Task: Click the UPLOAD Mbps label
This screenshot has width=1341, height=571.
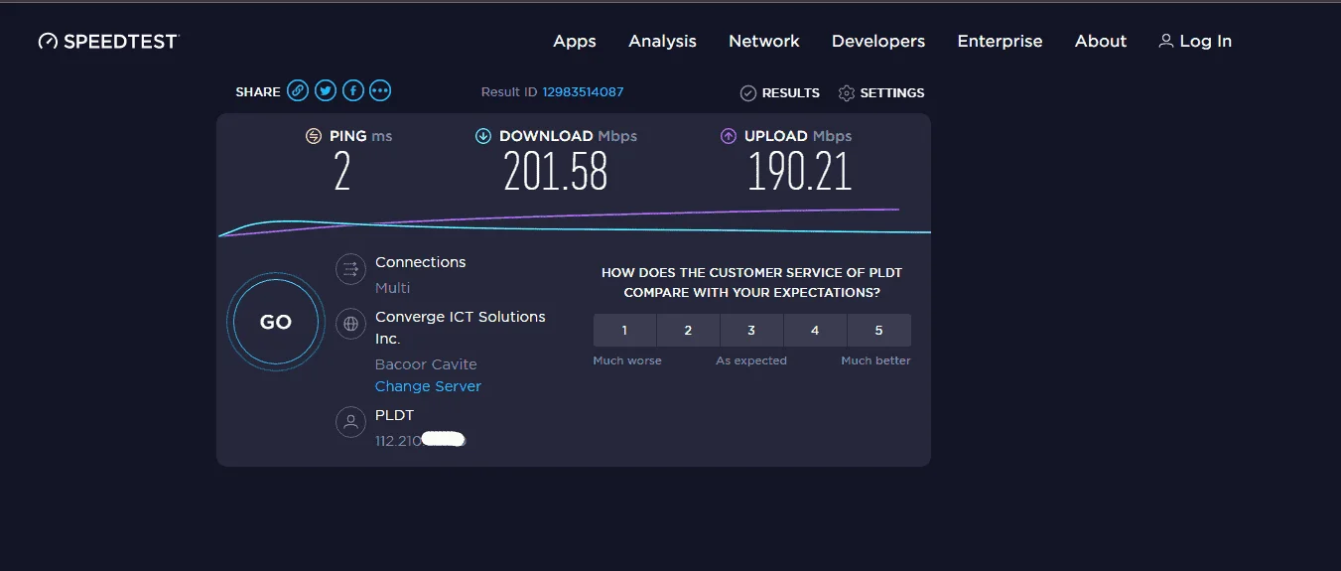Action: pos(798,136)
